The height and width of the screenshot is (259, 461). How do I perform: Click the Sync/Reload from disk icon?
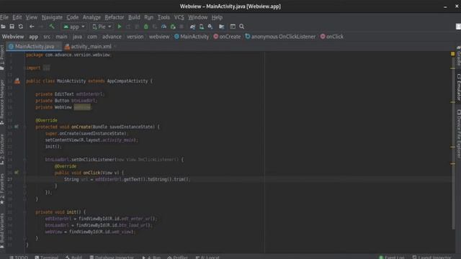21,27
